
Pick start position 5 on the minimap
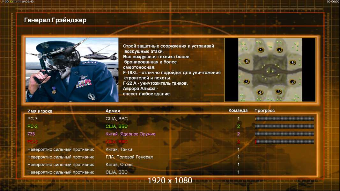click(x=246, y=82)
